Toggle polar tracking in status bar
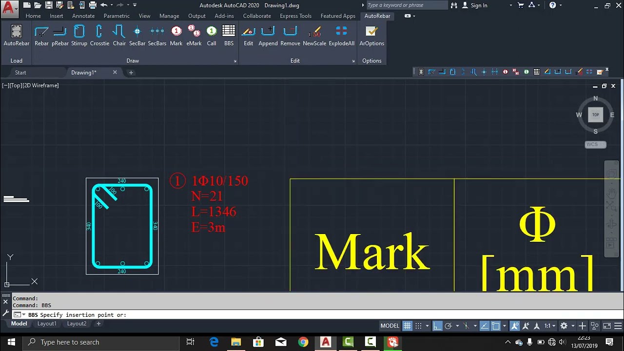The width and height of the screenshot is (624, 351). point(448,326)
